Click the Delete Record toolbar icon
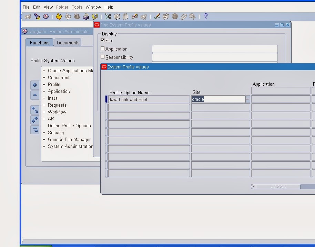315x247 pixels. (x=143, y=17)
